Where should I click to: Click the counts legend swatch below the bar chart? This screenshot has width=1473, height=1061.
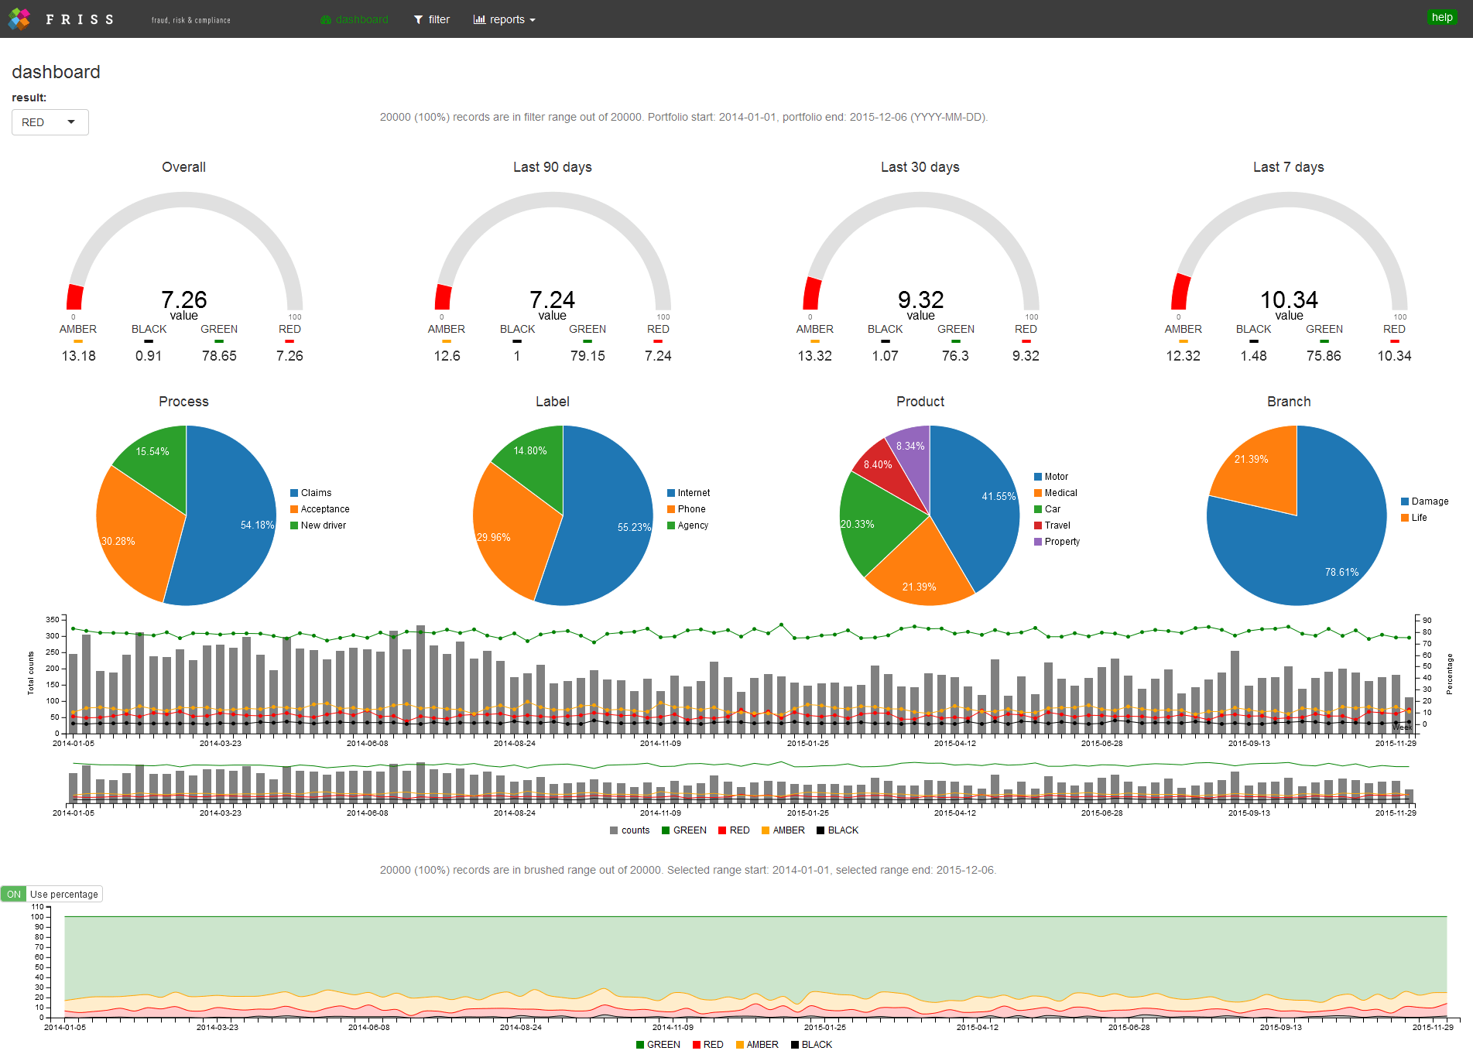point(613,830)
